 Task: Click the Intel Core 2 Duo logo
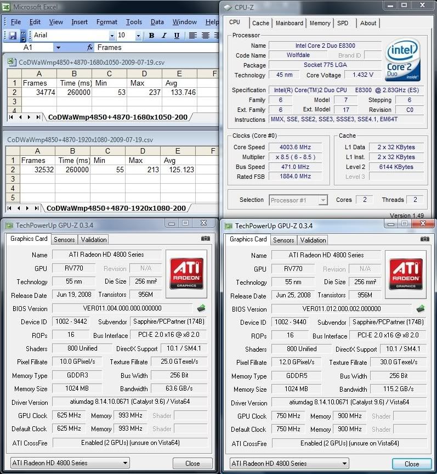pyautogui.click(x=403, y=59)
